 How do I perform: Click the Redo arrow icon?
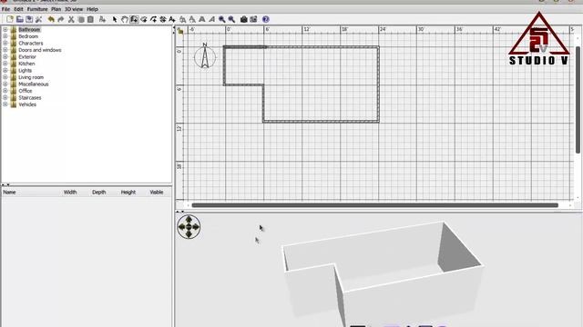pyautogui.click(x=61, y=19)
